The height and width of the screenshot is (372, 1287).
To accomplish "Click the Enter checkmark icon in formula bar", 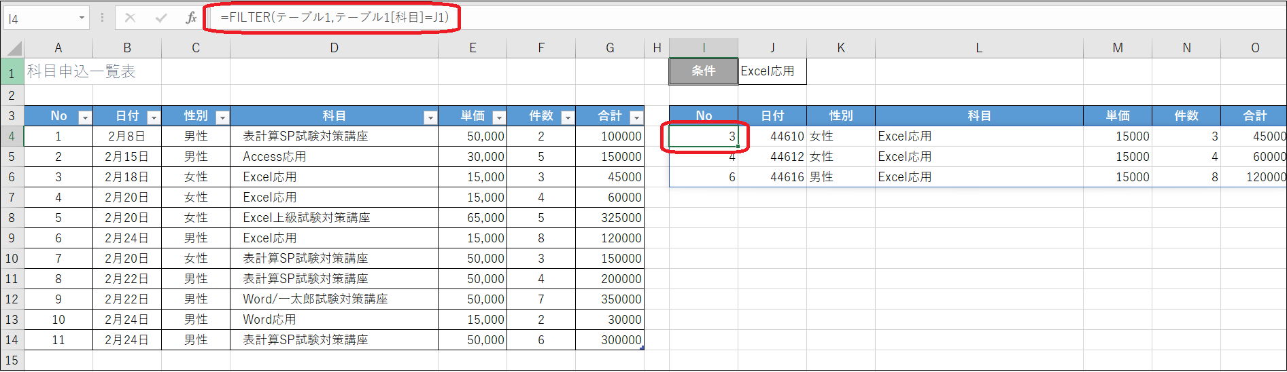I will 161,18.
